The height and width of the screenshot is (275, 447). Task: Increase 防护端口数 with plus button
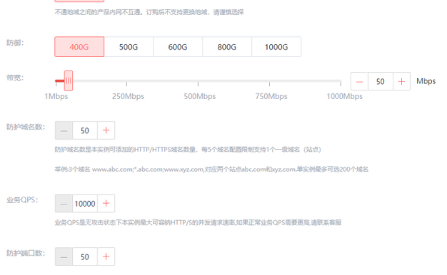pos(106,256)
